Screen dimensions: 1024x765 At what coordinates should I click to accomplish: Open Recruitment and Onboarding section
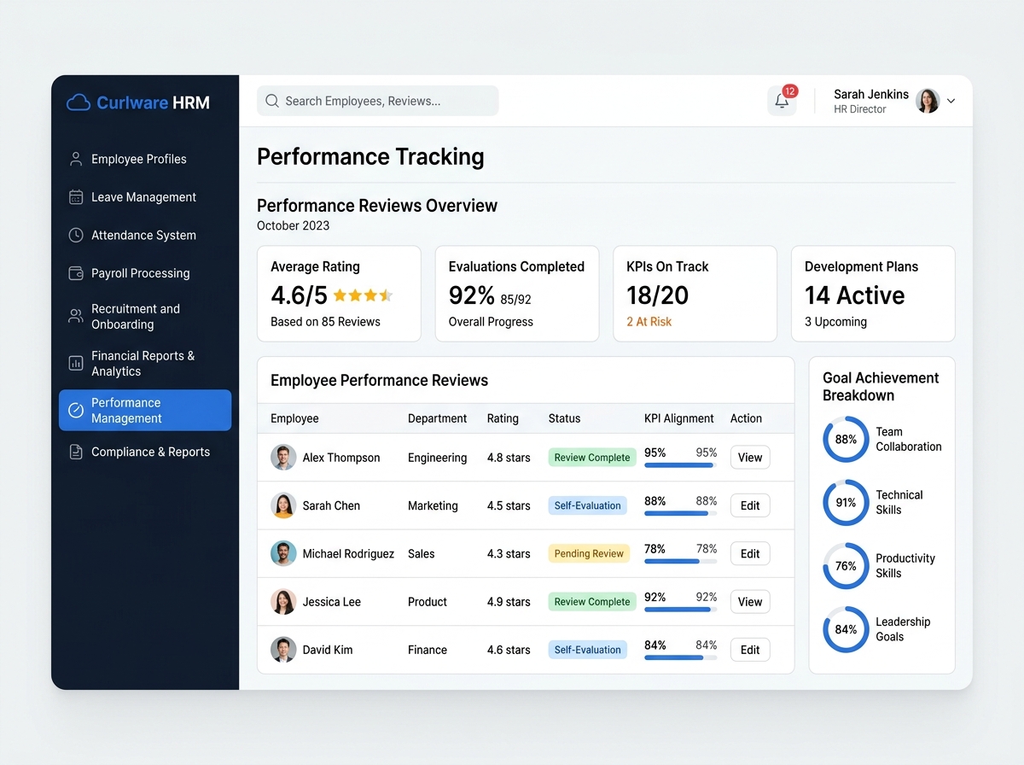(x=145, y=317)
